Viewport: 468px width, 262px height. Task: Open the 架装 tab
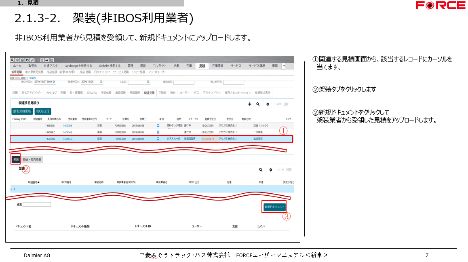point(16,159)
